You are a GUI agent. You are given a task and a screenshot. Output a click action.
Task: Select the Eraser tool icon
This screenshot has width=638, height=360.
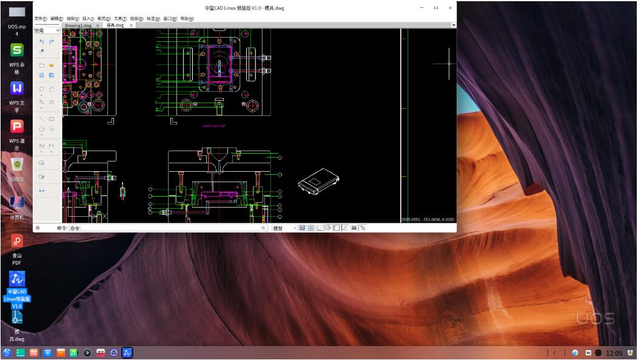coord(41,52)
